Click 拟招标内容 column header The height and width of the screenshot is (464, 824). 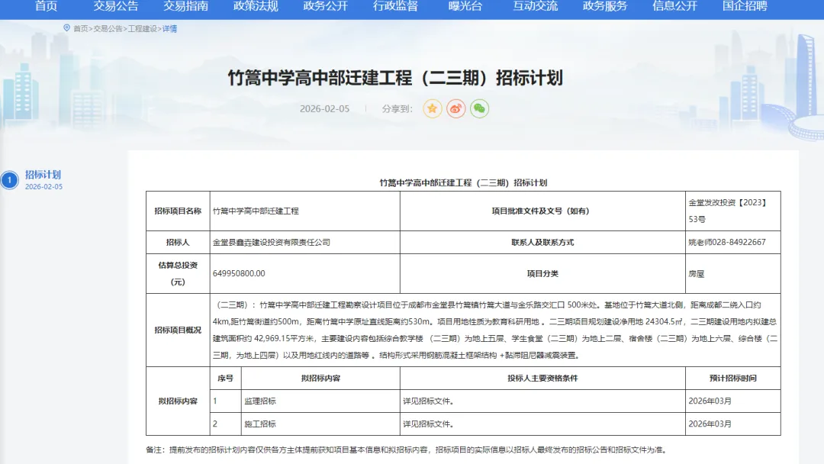[x=320, y=379]
